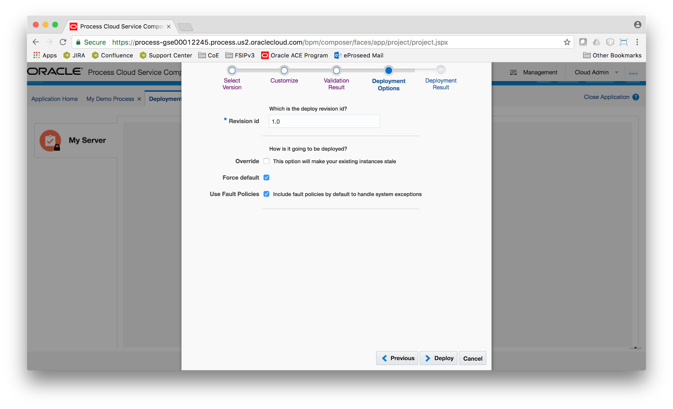Open the Confluence bookmark
Screen dimensions: 673x409
(x=112, y=55)
